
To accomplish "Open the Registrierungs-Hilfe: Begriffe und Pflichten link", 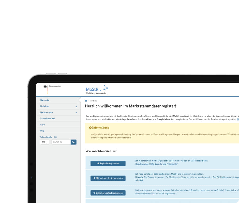I will point(155,164).
